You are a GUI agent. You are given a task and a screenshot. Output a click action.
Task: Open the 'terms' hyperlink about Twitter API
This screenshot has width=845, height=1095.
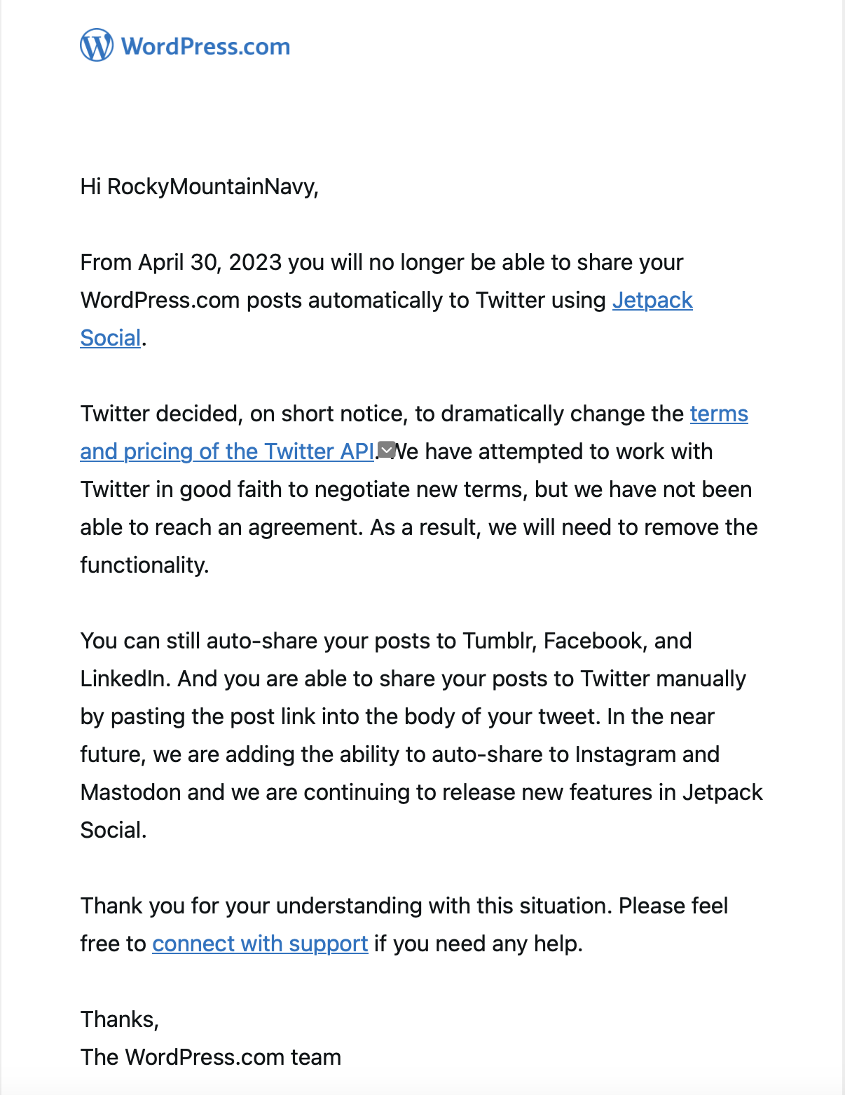pyautogui.click(x=719, y=414)
